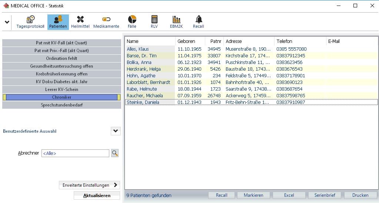379x203 pixels.
Task: Click address Feldstraße 5
Action: 248,75
